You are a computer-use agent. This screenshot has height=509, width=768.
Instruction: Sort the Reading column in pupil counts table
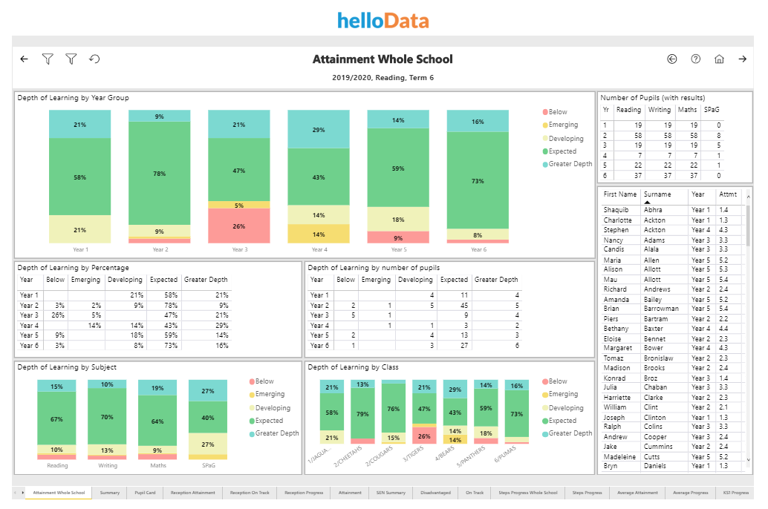(x=628, y=109)
